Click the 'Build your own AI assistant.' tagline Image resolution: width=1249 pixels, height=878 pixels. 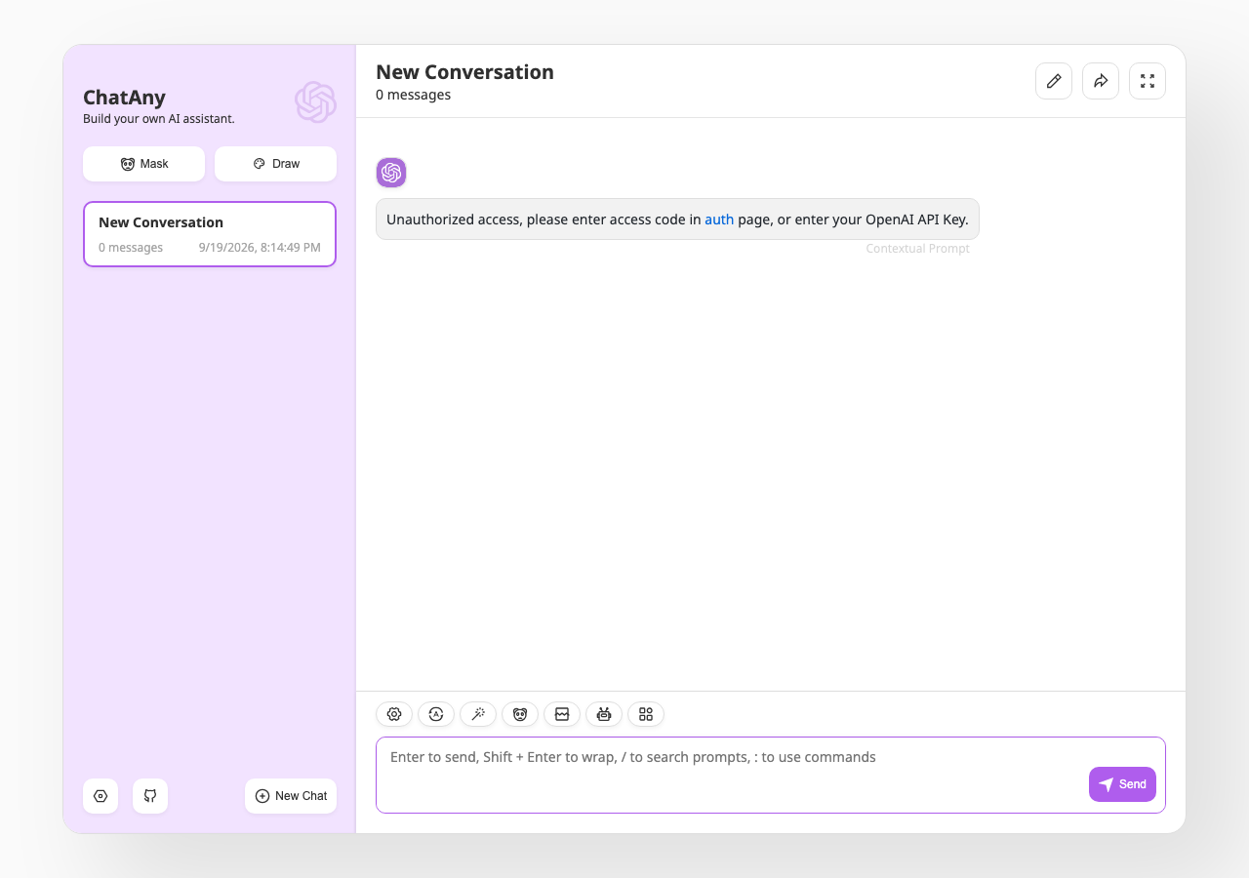click(x=159, y=119)
